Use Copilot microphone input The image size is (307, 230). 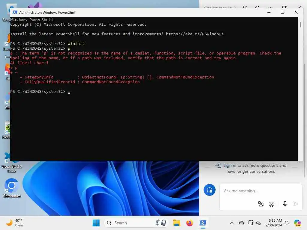pos(285,204)
